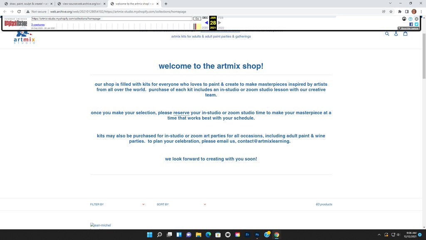The image size is (426, 240).
Task: Switch to Photoshop from taskbar
Action: pos(257,235)
